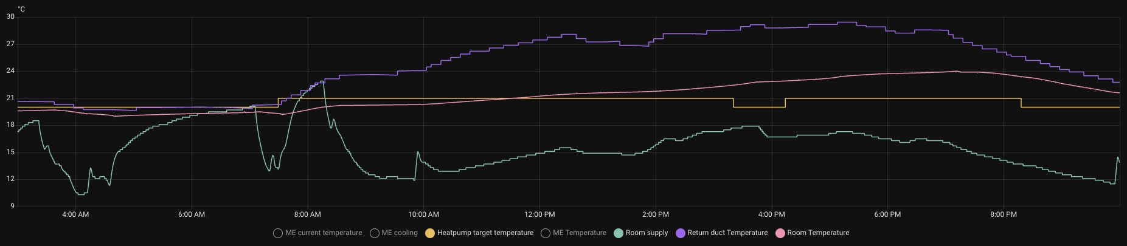
Task: Click the 'ME current temperature' legend label
Action: (x=324, y=233)
